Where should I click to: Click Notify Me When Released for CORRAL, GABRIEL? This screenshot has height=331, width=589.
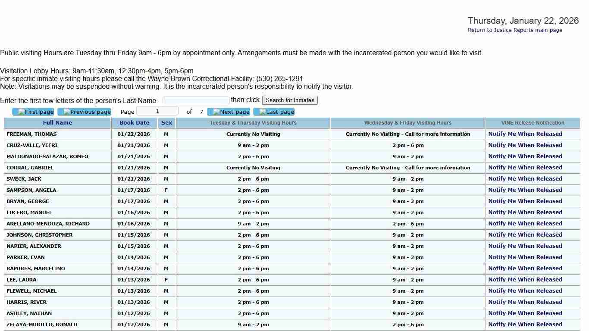click(525, 168)
